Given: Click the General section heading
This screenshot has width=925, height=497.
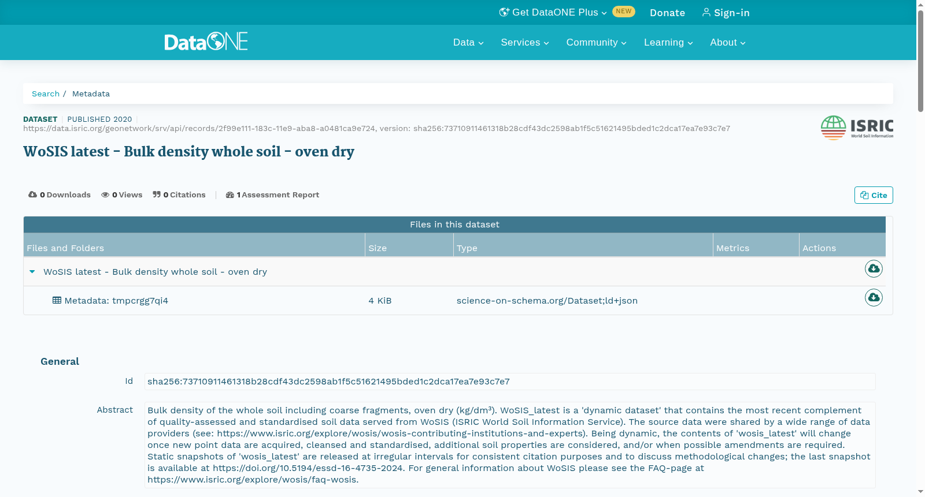Looking at the screenshot, I should point(60,361).
